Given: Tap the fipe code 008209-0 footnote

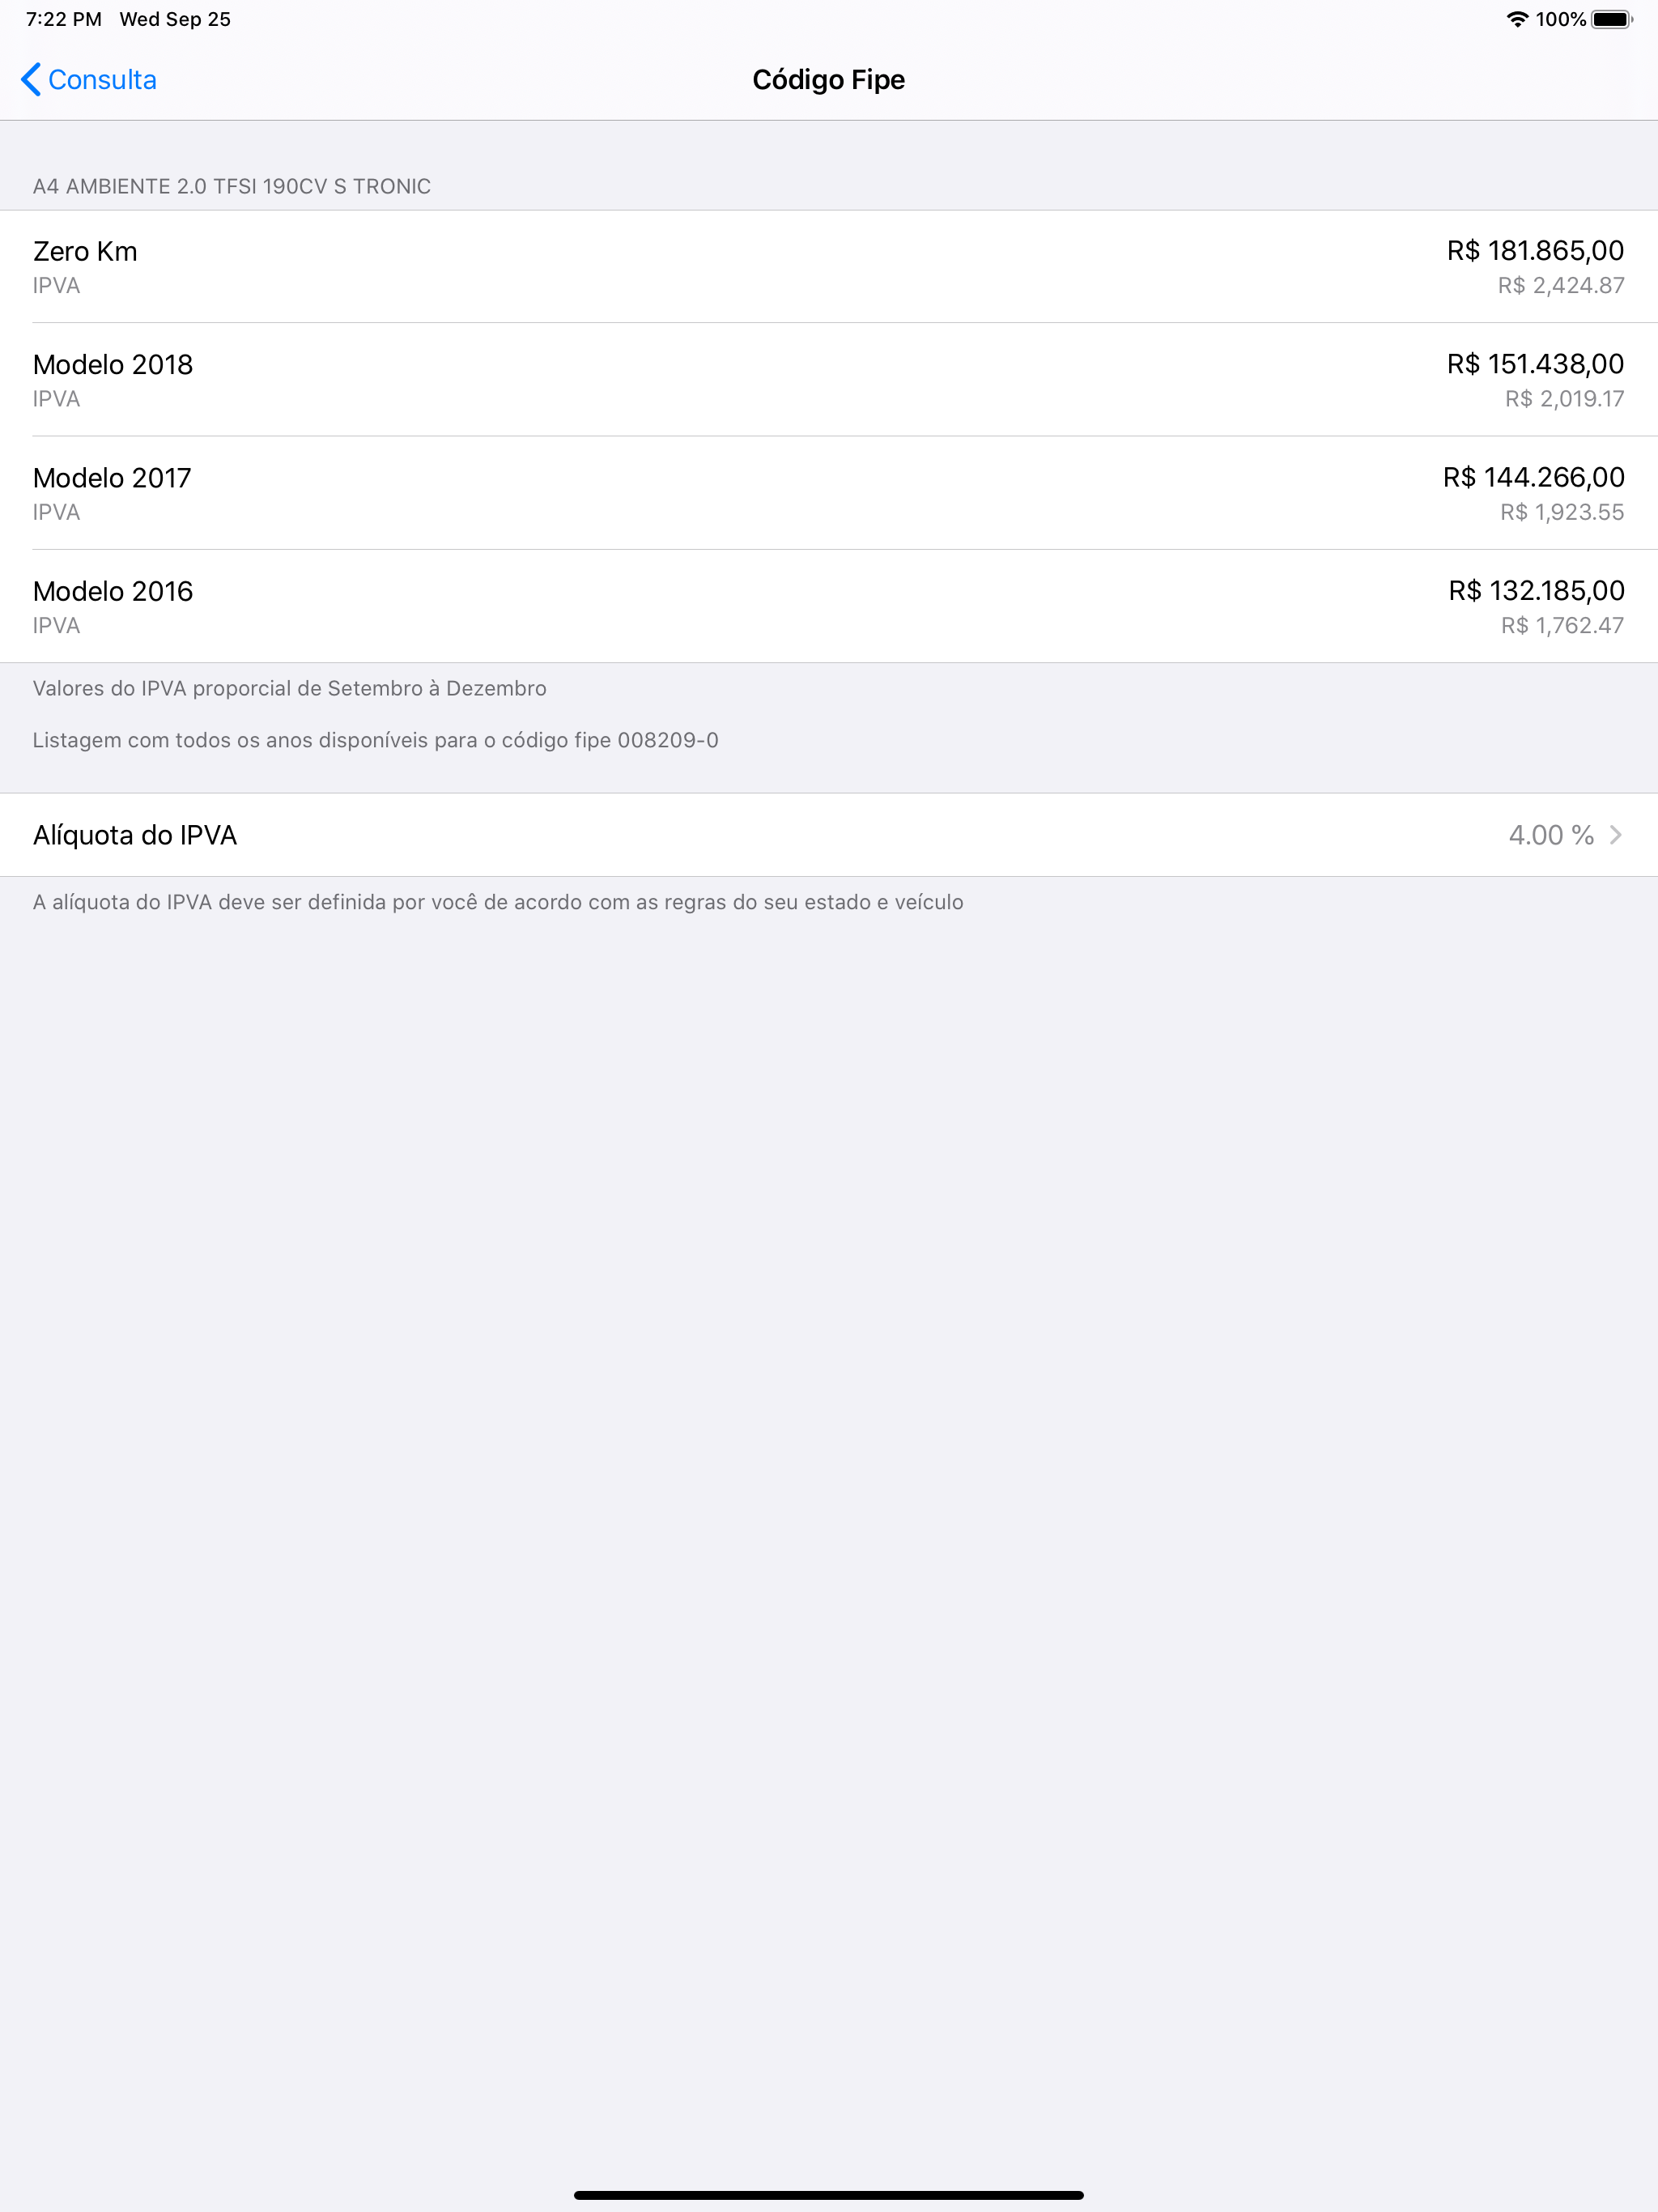Looking at the screenshot, I should coord(375,740).
